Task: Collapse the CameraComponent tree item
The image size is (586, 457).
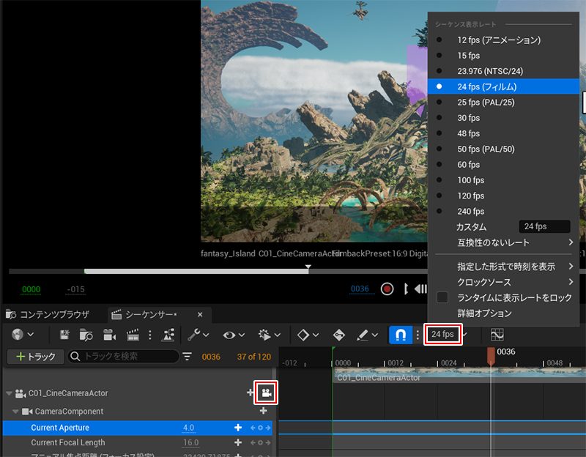Action: [x=16, y=412]
